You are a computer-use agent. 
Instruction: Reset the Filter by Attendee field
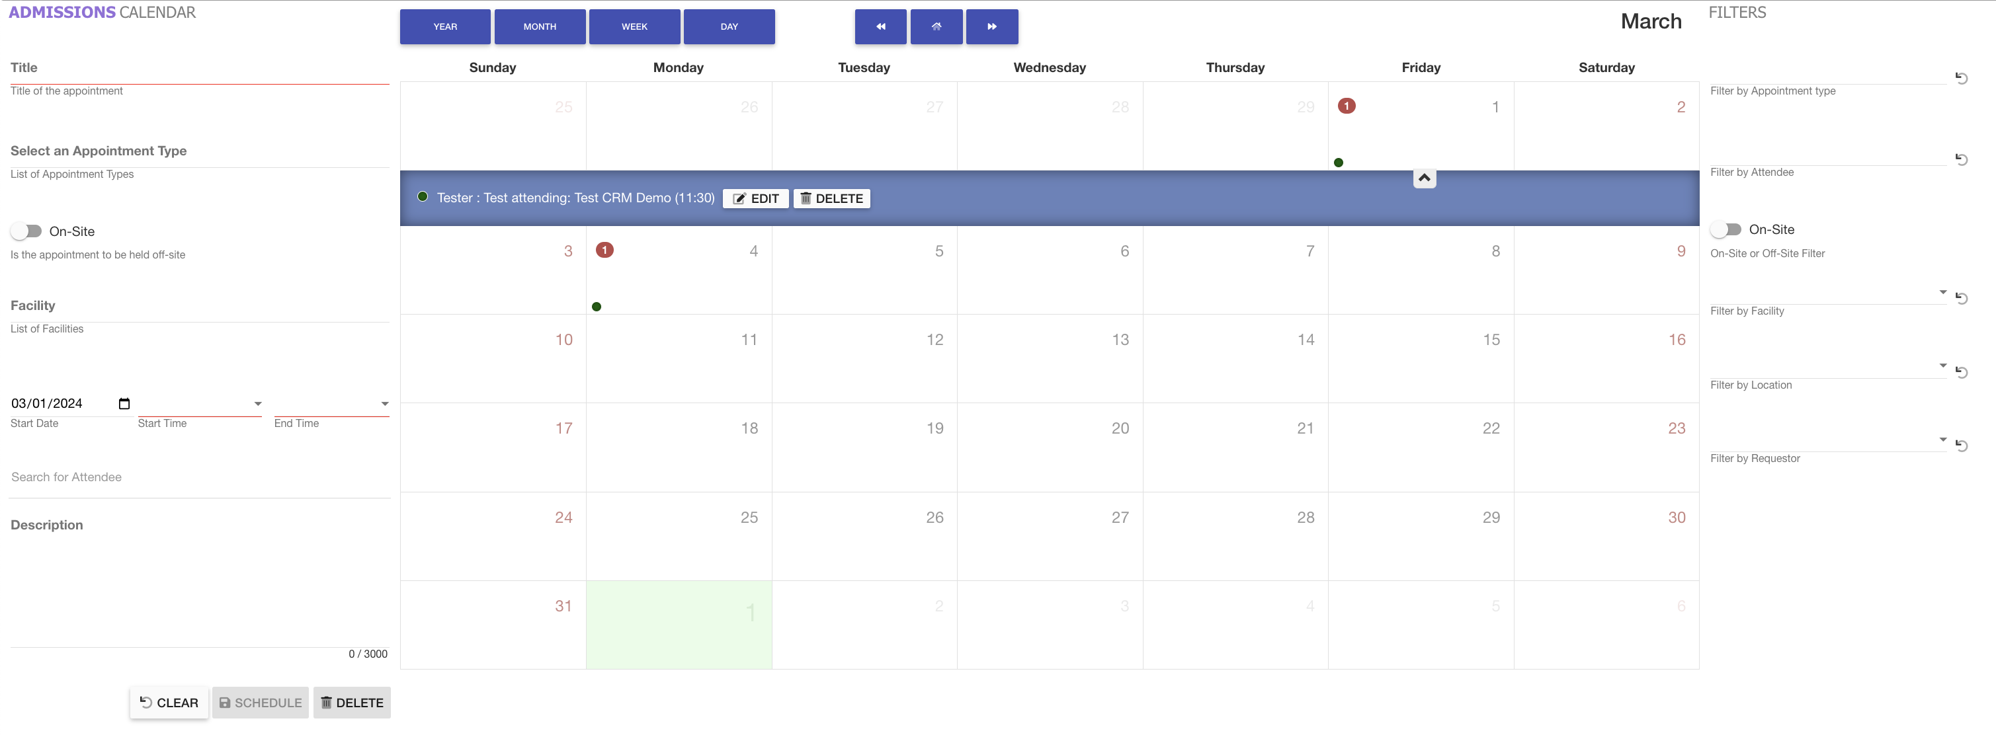pos(1961,159)
